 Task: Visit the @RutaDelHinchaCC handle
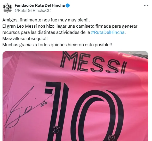(33, 11)
